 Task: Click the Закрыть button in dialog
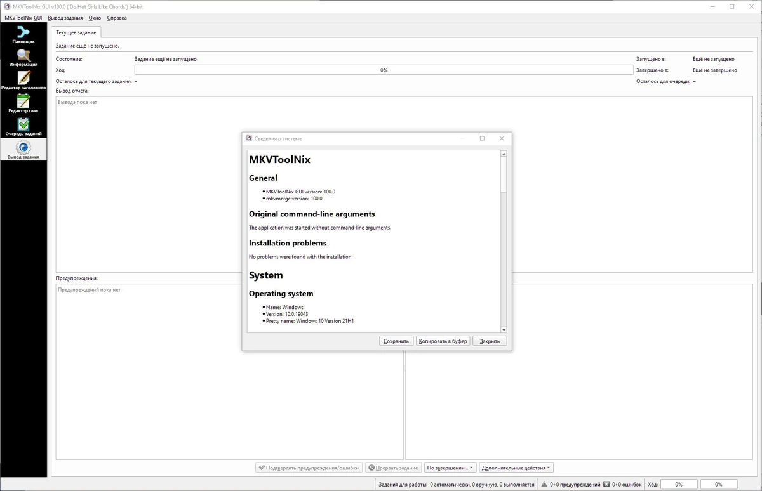(x=490, y=341)
